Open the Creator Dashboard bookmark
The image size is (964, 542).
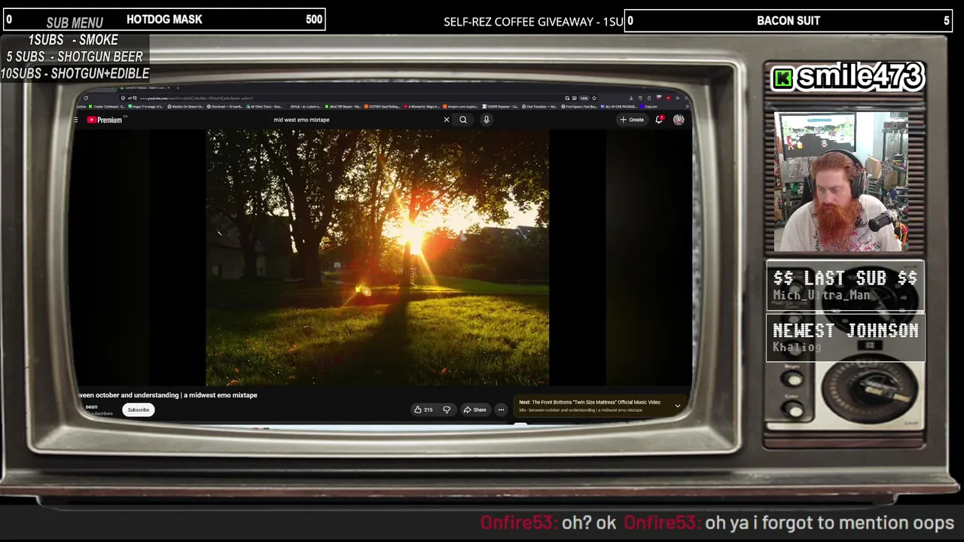point(107,107)
